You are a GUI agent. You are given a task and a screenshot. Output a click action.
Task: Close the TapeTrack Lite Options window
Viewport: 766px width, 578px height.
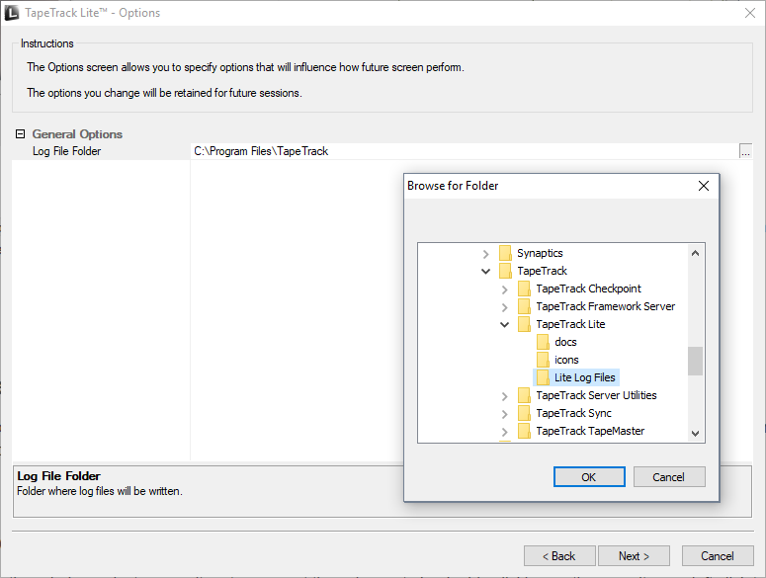(x=750, y=13)
